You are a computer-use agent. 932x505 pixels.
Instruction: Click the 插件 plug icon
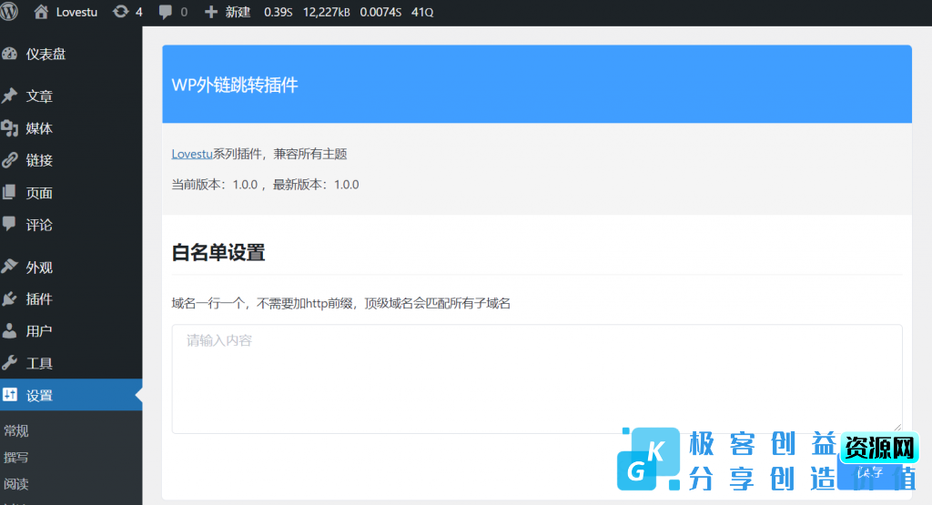(9, 298)
